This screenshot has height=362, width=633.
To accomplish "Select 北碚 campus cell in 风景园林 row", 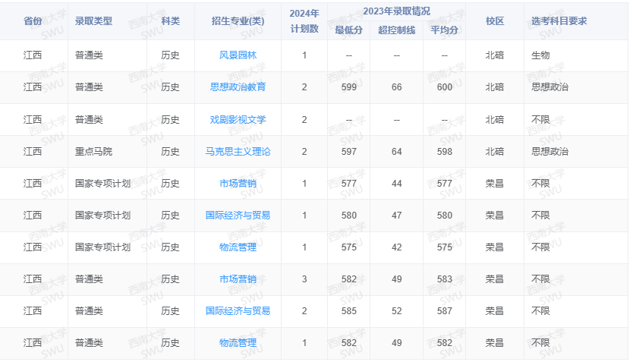I will tap(495, 55).
